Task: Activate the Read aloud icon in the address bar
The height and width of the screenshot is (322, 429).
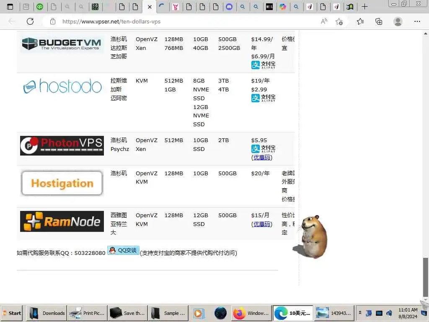Action: click(324, 21)
